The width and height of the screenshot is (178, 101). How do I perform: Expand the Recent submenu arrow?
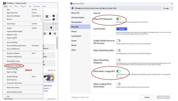pos(41,19)
